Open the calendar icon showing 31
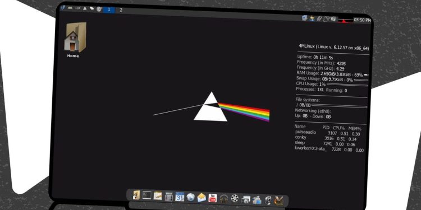This screenshot has width=421, height=210. (180, 197)
